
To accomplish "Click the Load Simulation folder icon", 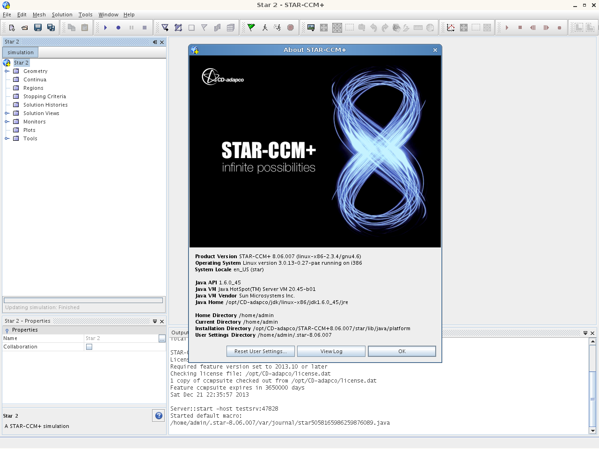I will pyautogui.click(x=25, y=28).
